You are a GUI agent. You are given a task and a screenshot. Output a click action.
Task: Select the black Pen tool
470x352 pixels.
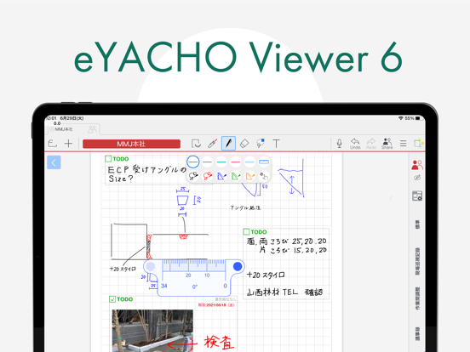pyautogui.click(x=228, y=143)
